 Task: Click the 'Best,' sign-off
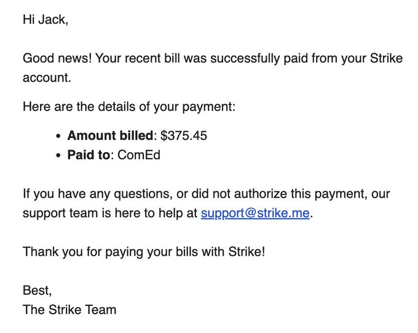pos(37,290)
